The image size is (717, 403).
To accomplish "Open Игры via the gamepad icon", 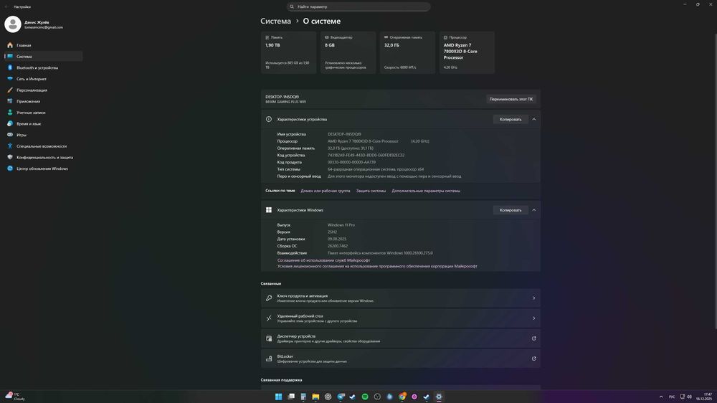I will 10,135.
